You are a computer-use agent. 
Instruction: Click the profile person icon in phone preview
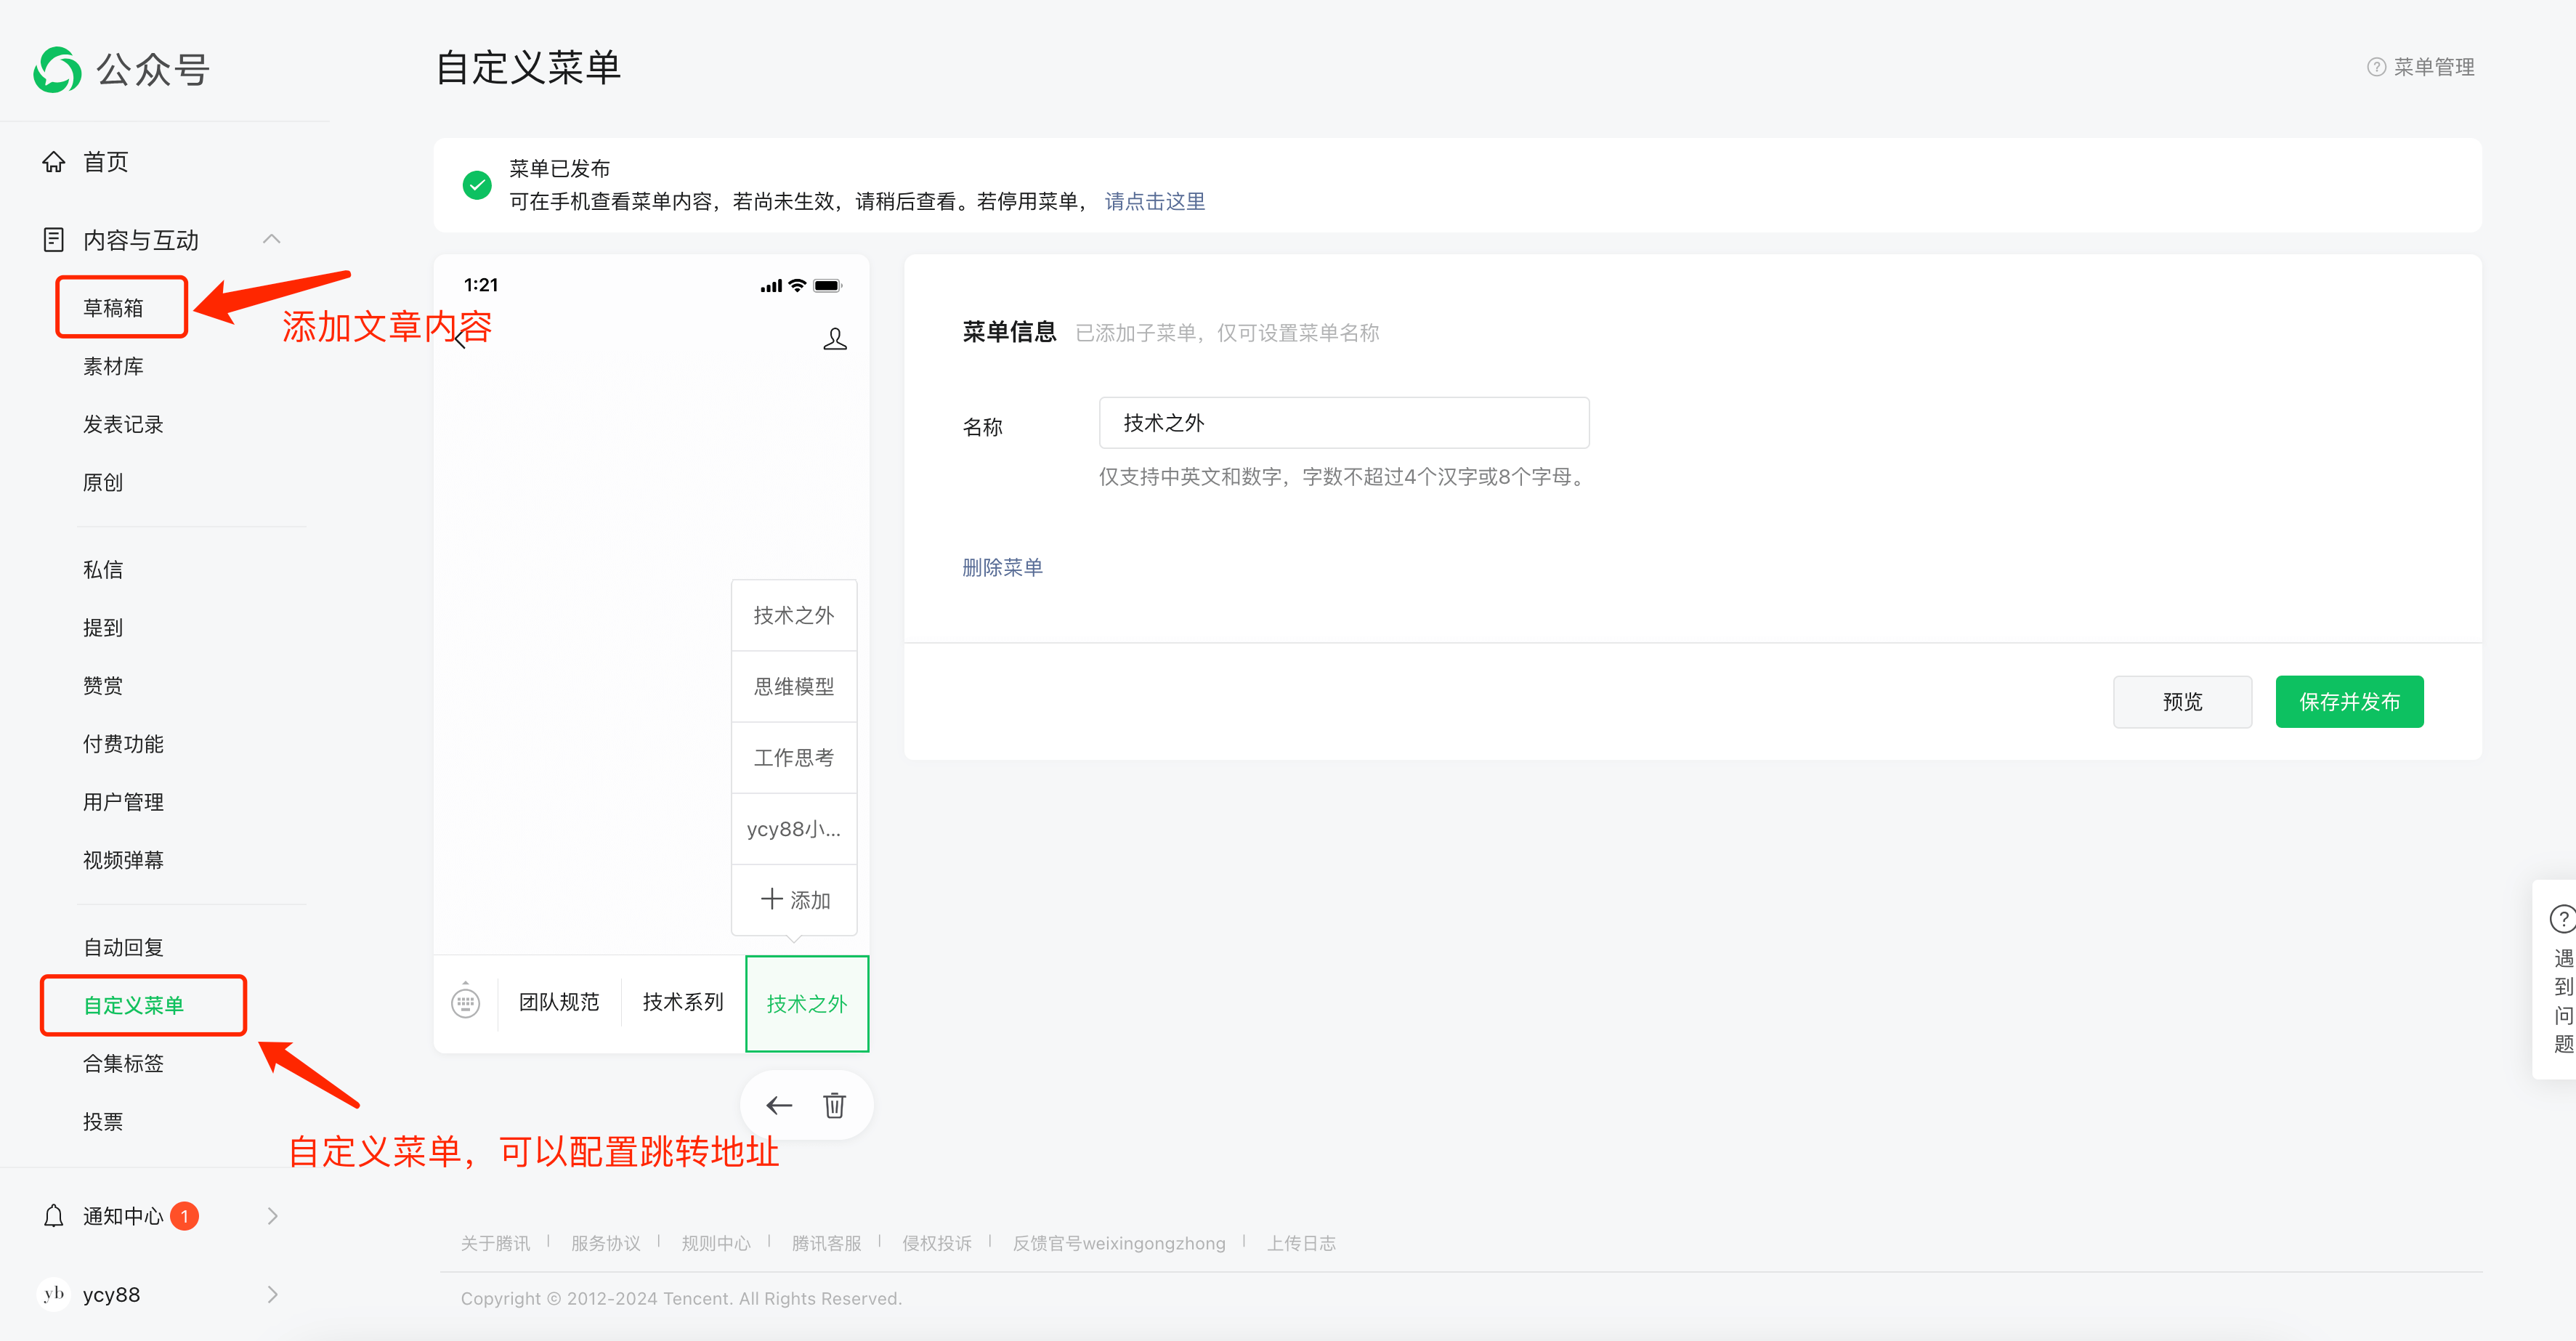point(834,339)
